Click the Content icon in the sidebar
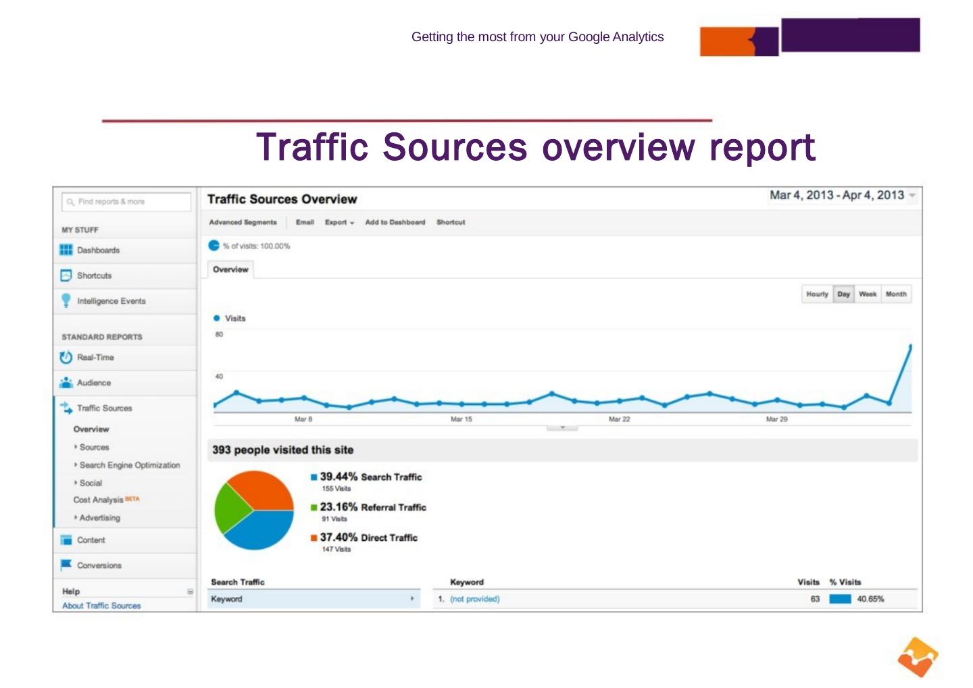This screenshot has width=973, height=688. coord(66,540)
